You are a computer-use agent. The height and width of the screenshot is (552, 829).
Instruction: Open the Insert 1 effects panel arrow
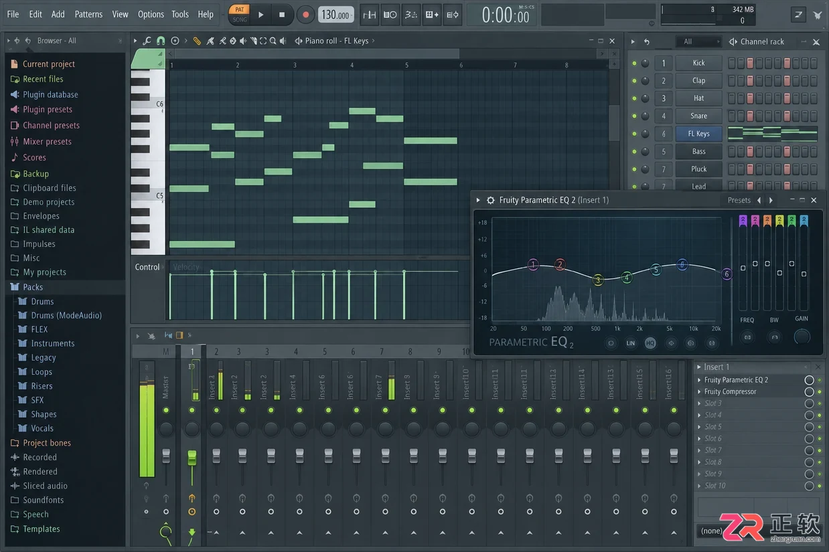699,367
